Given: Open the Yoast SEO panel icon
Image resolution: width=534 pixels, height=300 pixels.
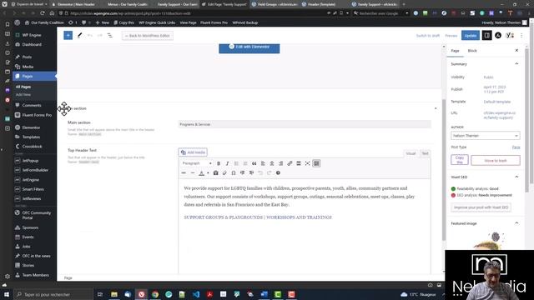Looking at the screenshot, I should [510, 35].
